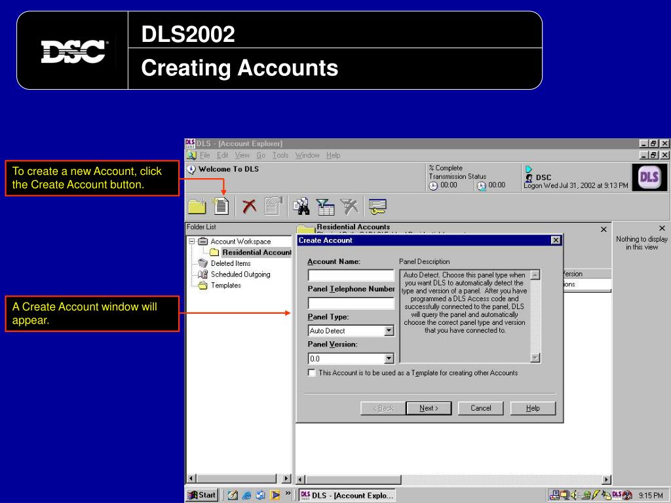671x503 pixels.
Task: Click the Show Desktop quick launch icon
Action: point(233,495)
